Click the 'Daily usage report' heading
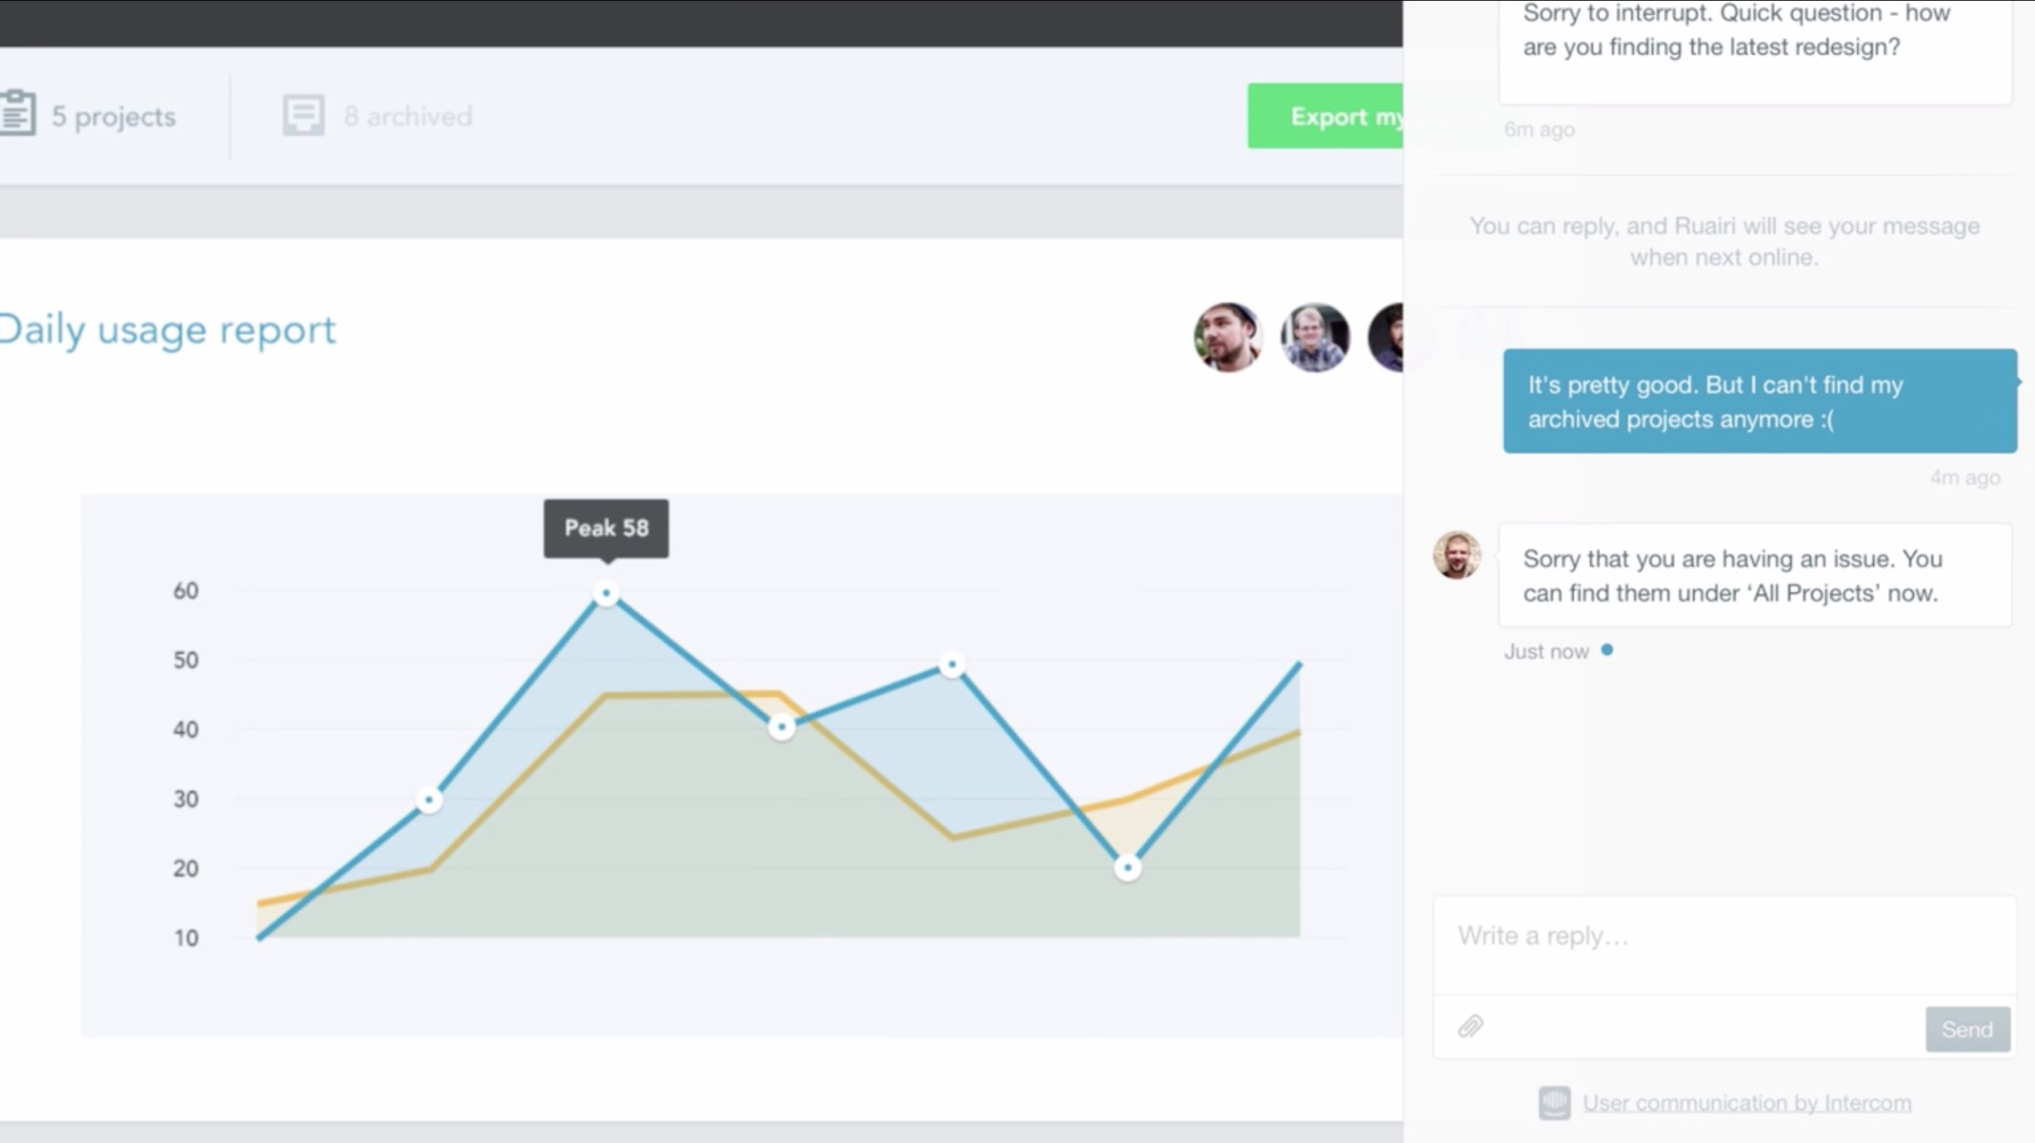 pos(167,329)
